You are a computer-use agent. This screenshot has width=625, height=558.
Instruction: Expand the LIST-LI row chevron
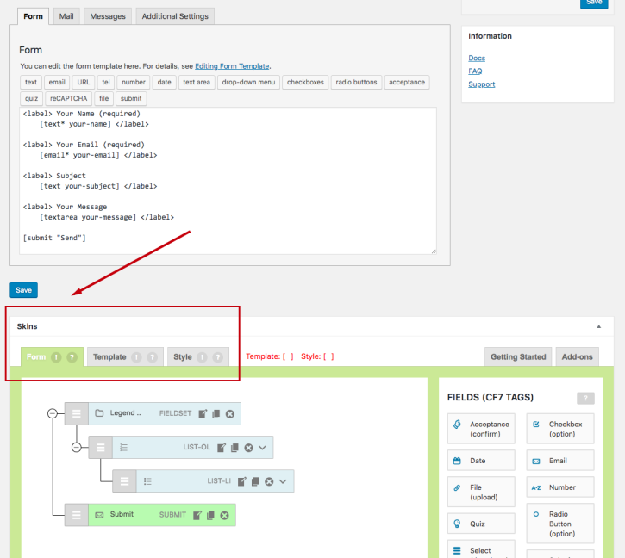[283, 481]
